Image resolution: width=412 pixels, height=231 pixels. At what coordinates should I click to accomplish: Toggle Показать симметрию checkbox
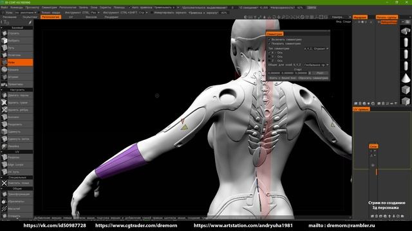tap(270, 44)
